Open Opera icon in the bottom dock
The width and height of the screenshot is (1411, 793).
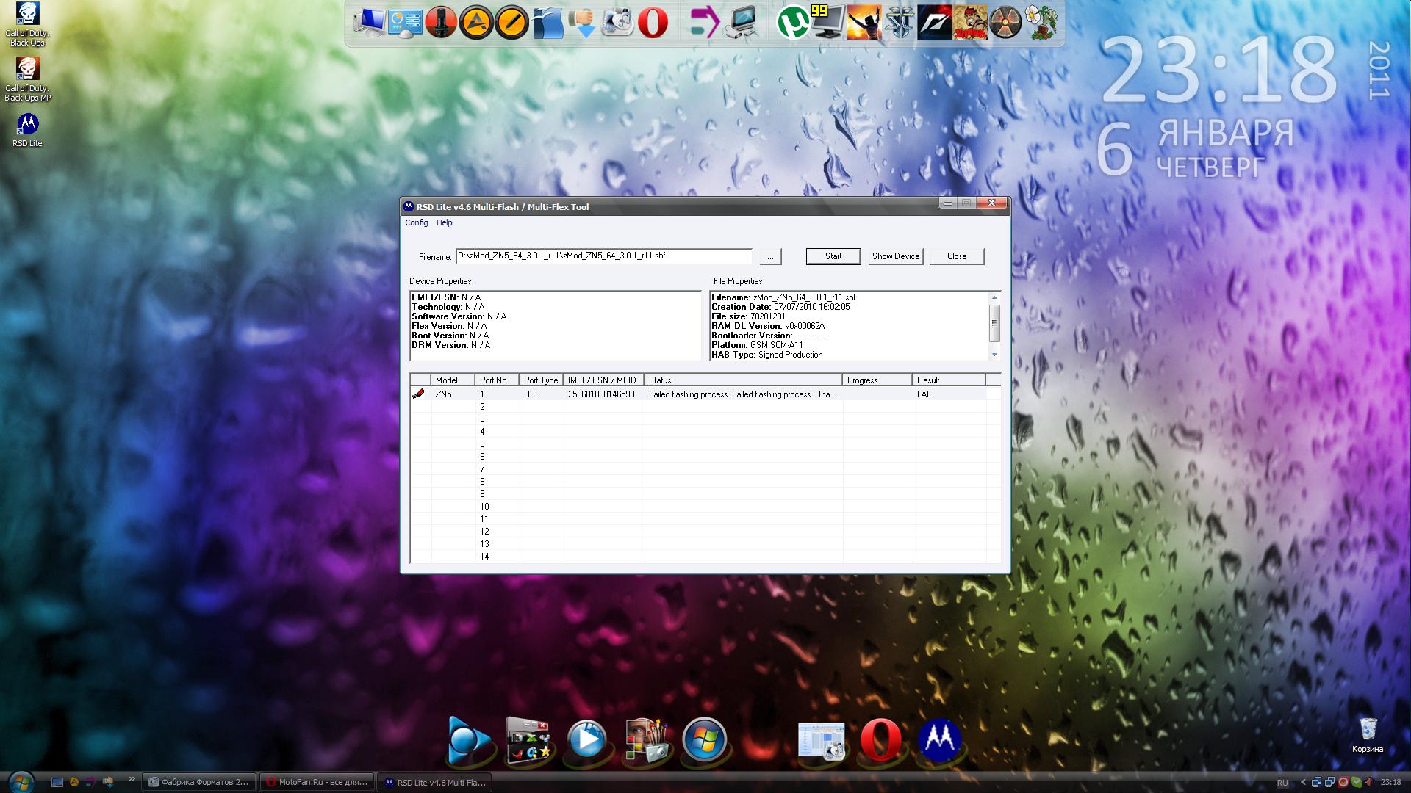point(880,739)
